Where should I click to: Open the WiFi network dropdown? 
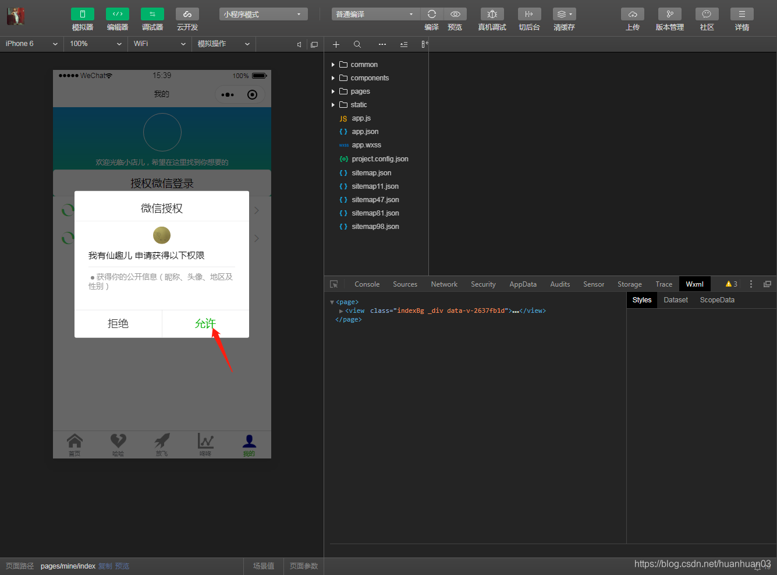[159, 44]
